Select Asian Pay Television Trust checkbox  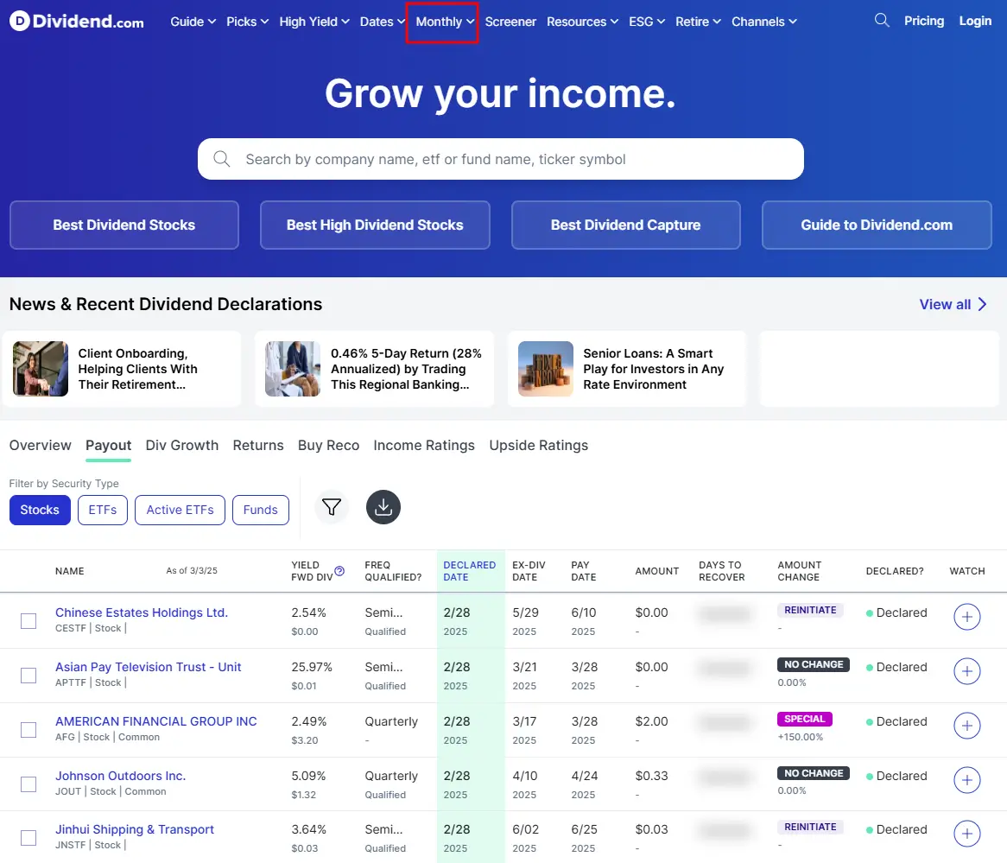pos(28,676)
